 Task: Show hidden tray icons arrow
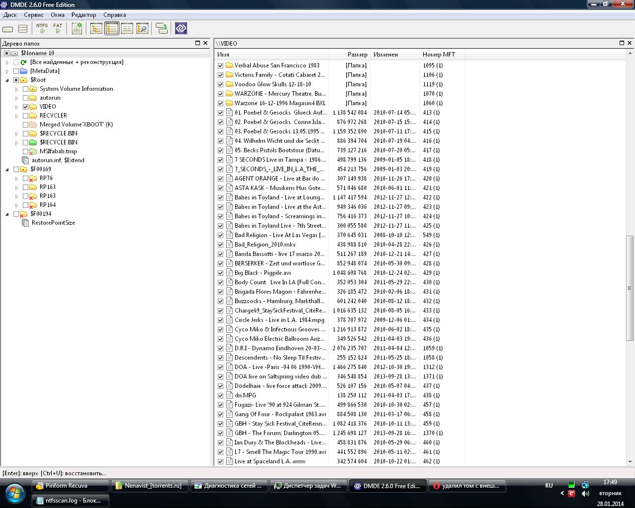[562, 494]
